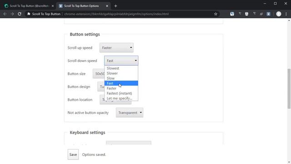Click the extension puzzle icon in the address bar

[29, 14]
